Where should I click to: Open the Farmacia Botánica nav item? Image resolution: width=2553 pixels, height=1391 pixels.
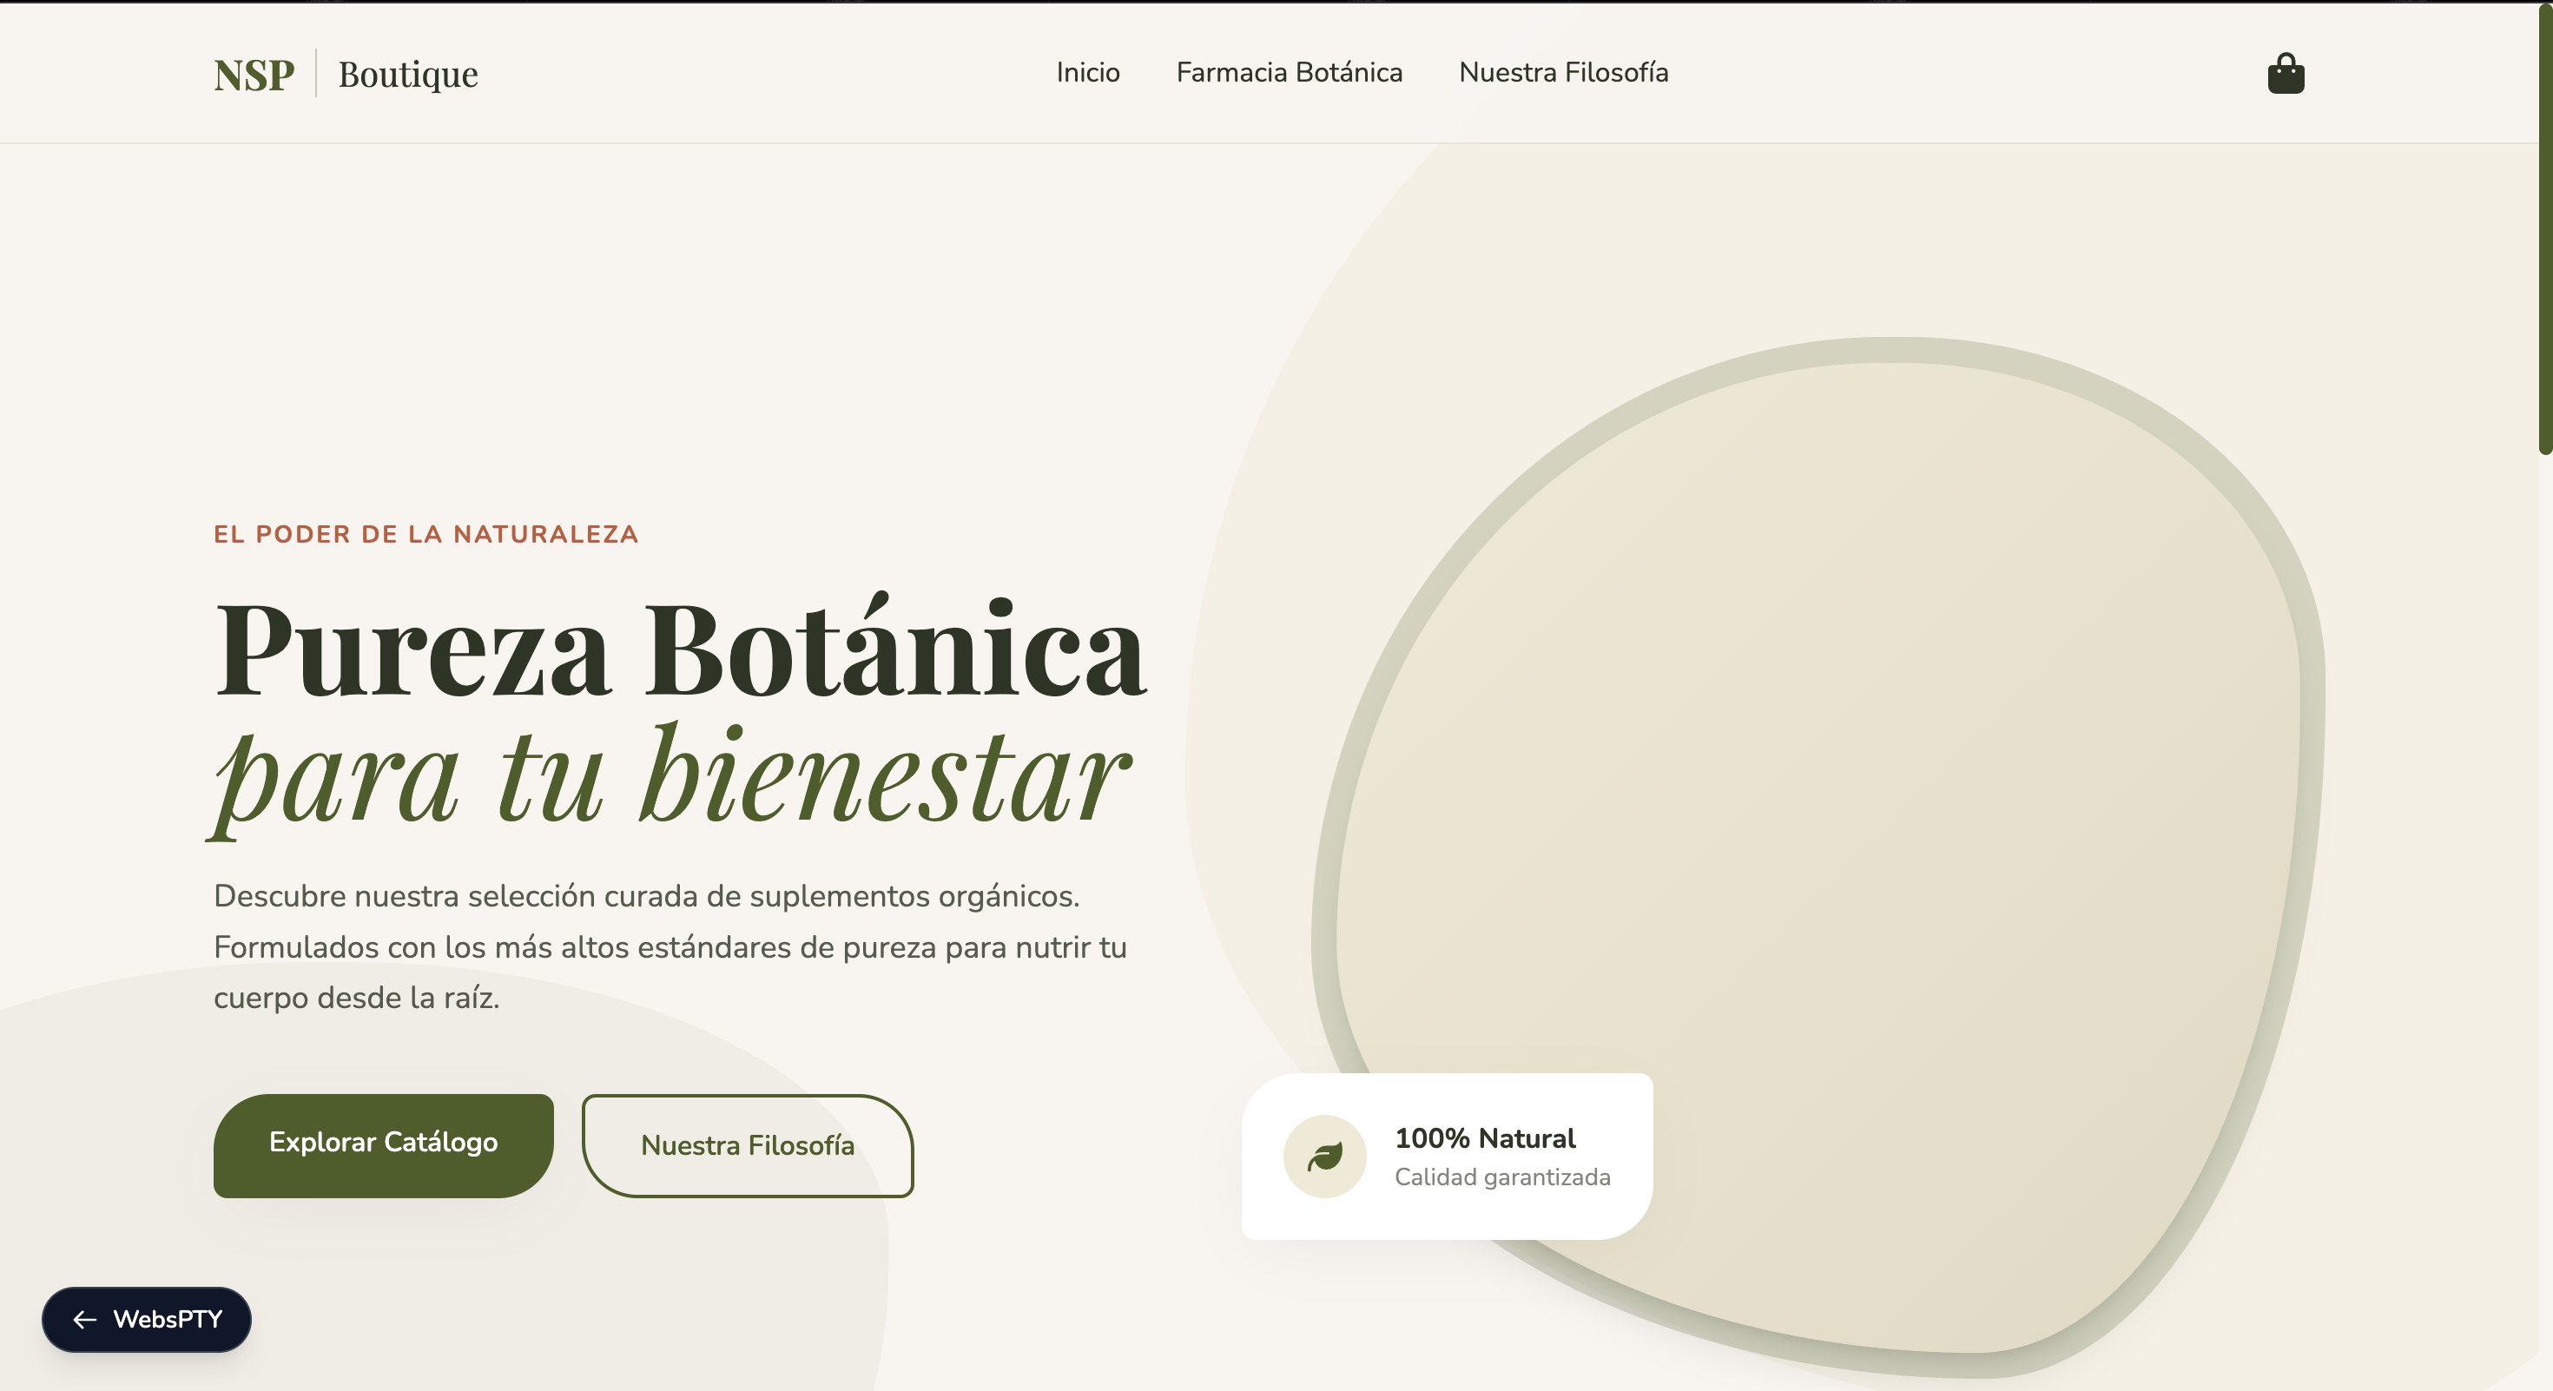[1290, 72]
